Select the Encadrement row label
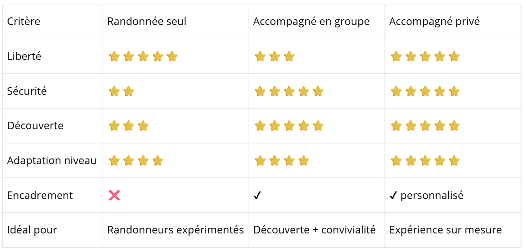The image size is (523, 249). [x=40, y=196]
